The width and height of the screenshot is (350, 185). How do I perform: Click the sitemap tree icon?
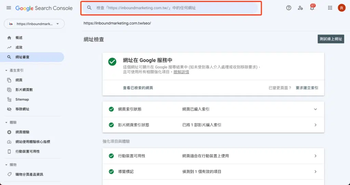point(9,99)
